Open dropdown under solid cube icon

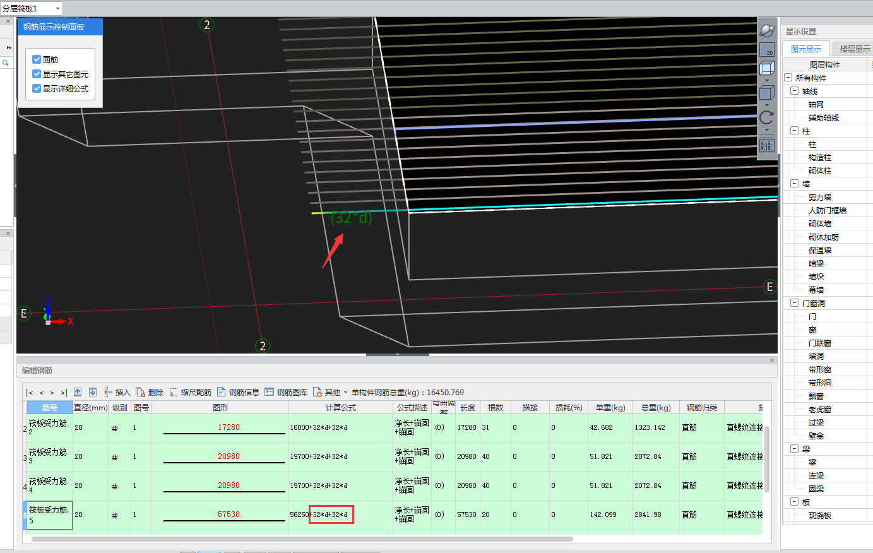767,105
